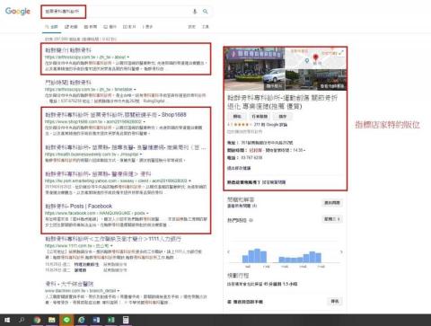Open the fourth search category tab
431x326 pixels.
click(x=110, y=27)
